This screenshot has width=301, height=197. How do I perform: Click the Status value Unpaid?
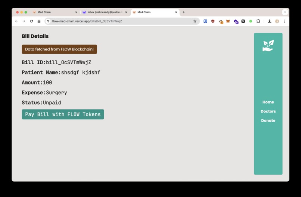(52, 103)
